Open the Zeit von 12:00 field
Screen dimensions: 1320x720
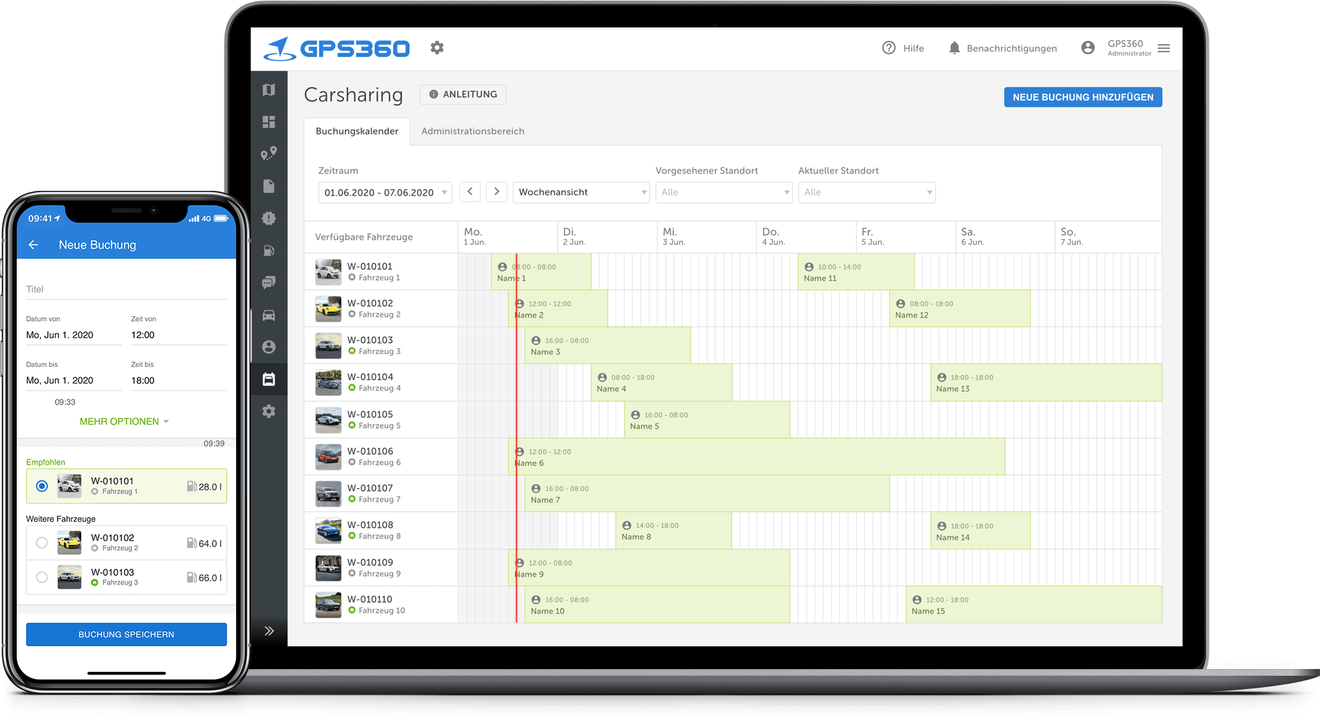coord(178,335)
